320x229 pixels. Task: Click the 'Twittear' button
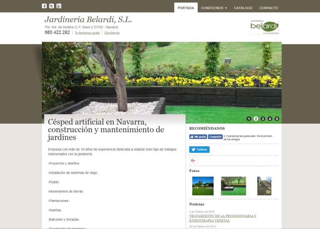[x=199, y=149]
